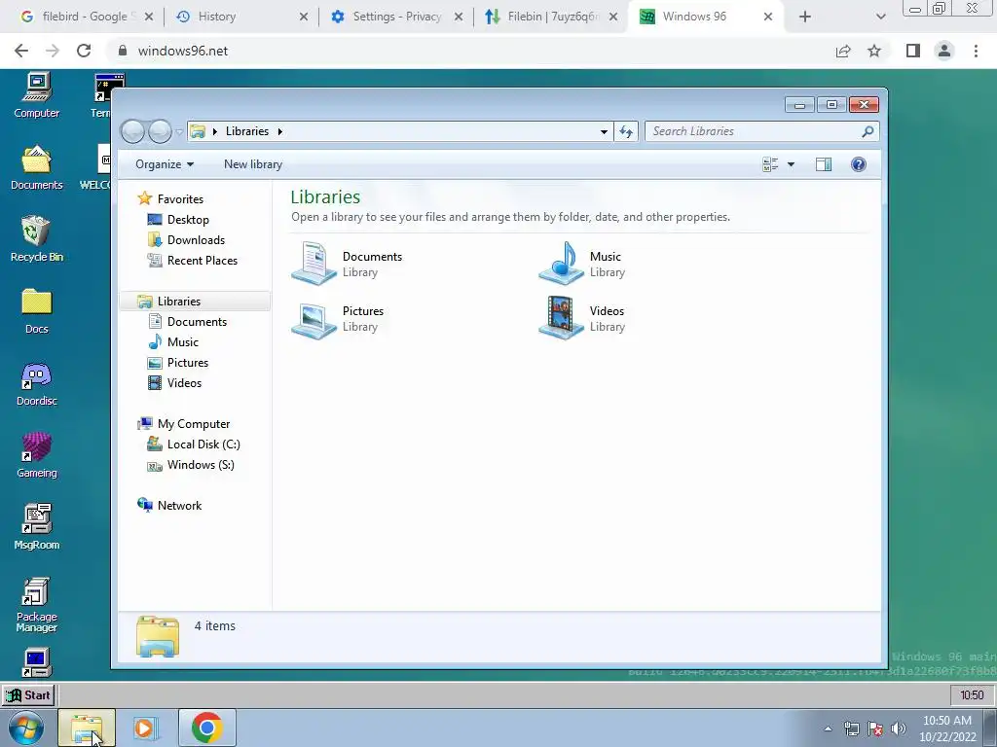Refresh the Libraries address bar

coord(626,131)
